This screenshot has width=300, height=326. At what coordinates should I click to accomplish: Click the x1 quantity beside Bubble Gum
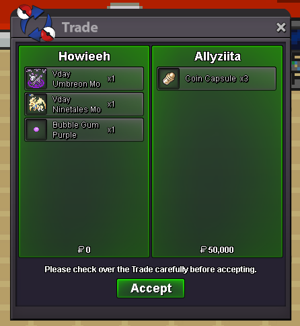[x=111, y=130]
